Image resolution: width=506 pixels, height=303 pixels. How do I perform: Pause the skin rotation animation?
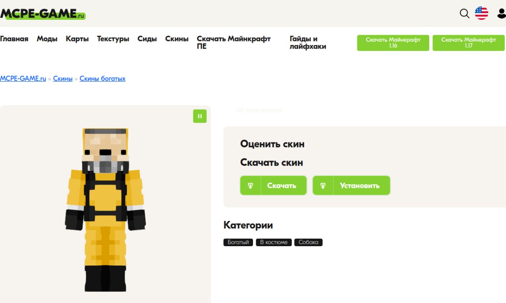point(200,116)
